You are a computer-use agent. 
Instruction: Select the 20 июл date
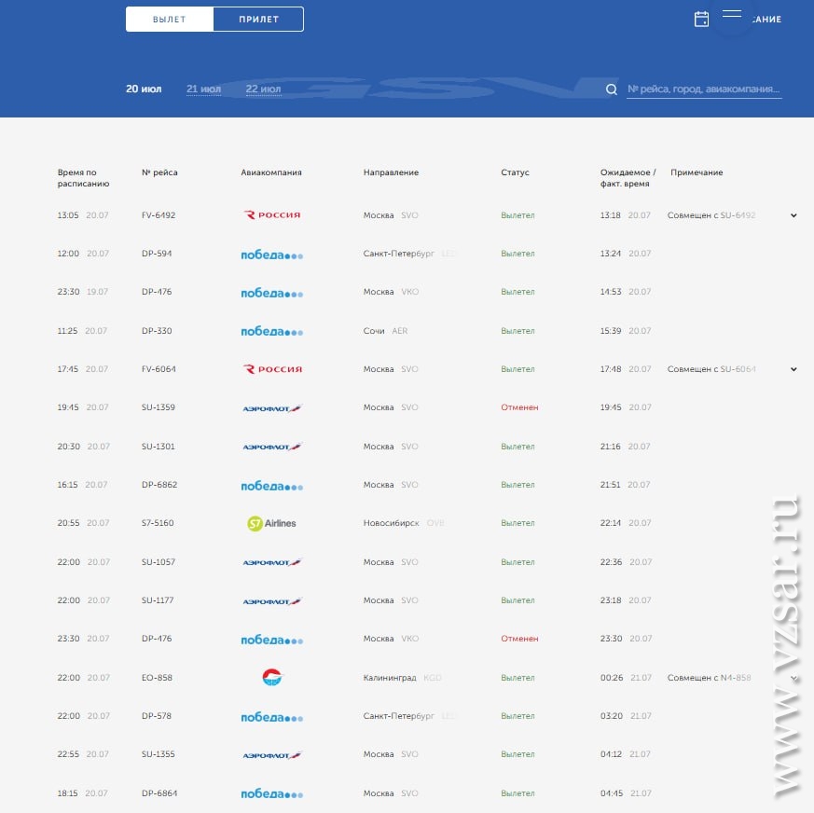coord(144,89)
